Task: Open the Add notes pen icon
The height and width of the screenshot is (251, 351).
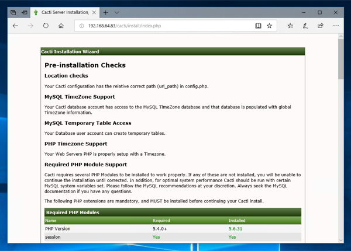Action: coord(305,26)
